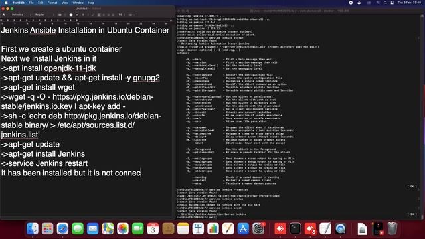Click the Jenkins Ansible Installation heading
This screenshot has height=239, width=425.
pos(85,30)
